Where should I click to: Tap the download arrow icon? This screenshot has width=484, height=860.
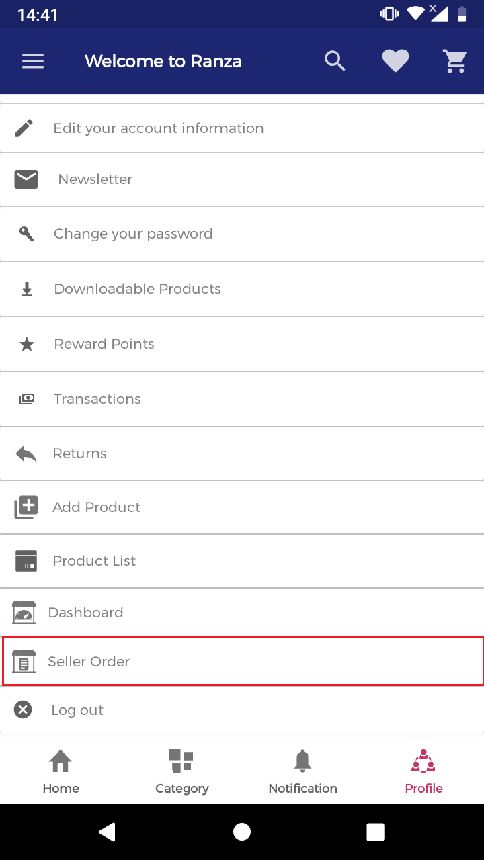click(27, 289)
